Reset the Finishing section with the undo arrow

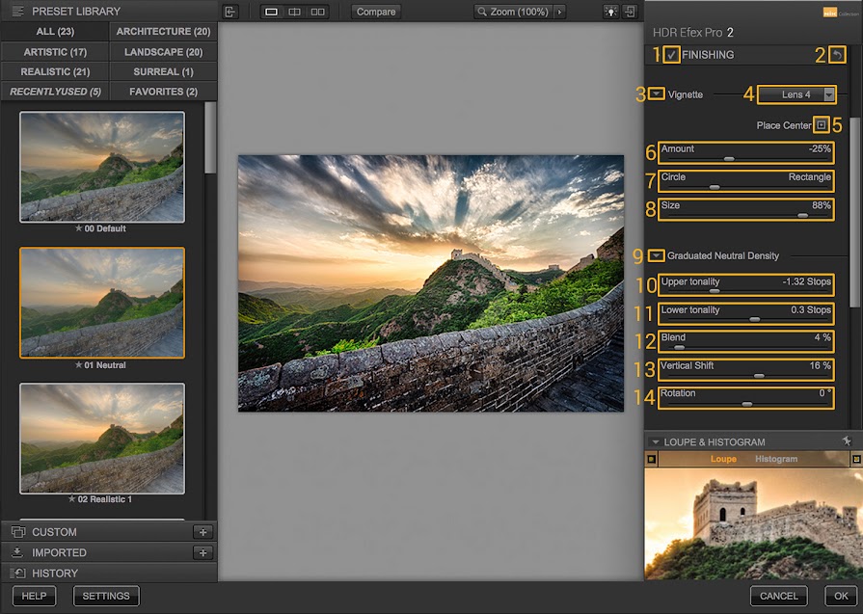(x=838, y=55)
